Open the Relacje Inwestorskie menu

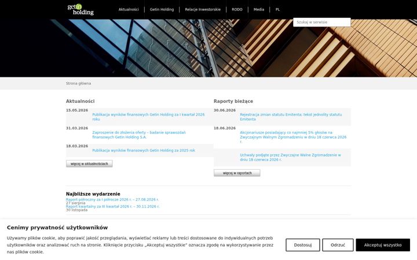[203, 10]
